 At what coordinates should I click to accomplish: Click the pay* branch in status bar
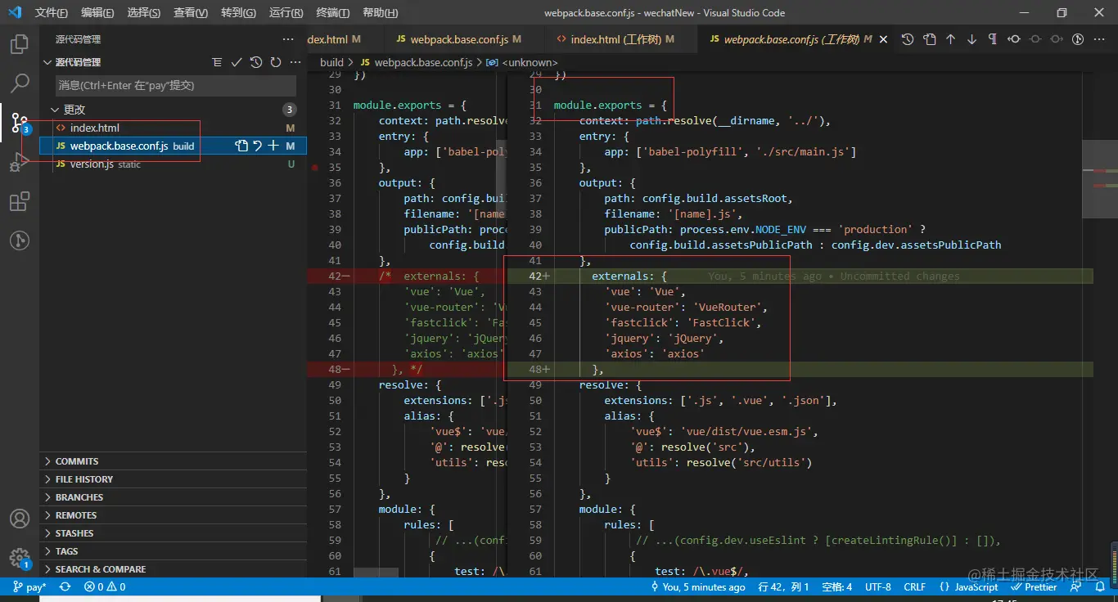(30, 586)
